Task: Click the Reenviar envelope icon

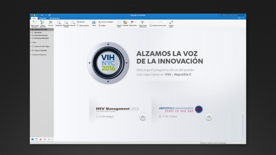Action: (x=73, y=22)
